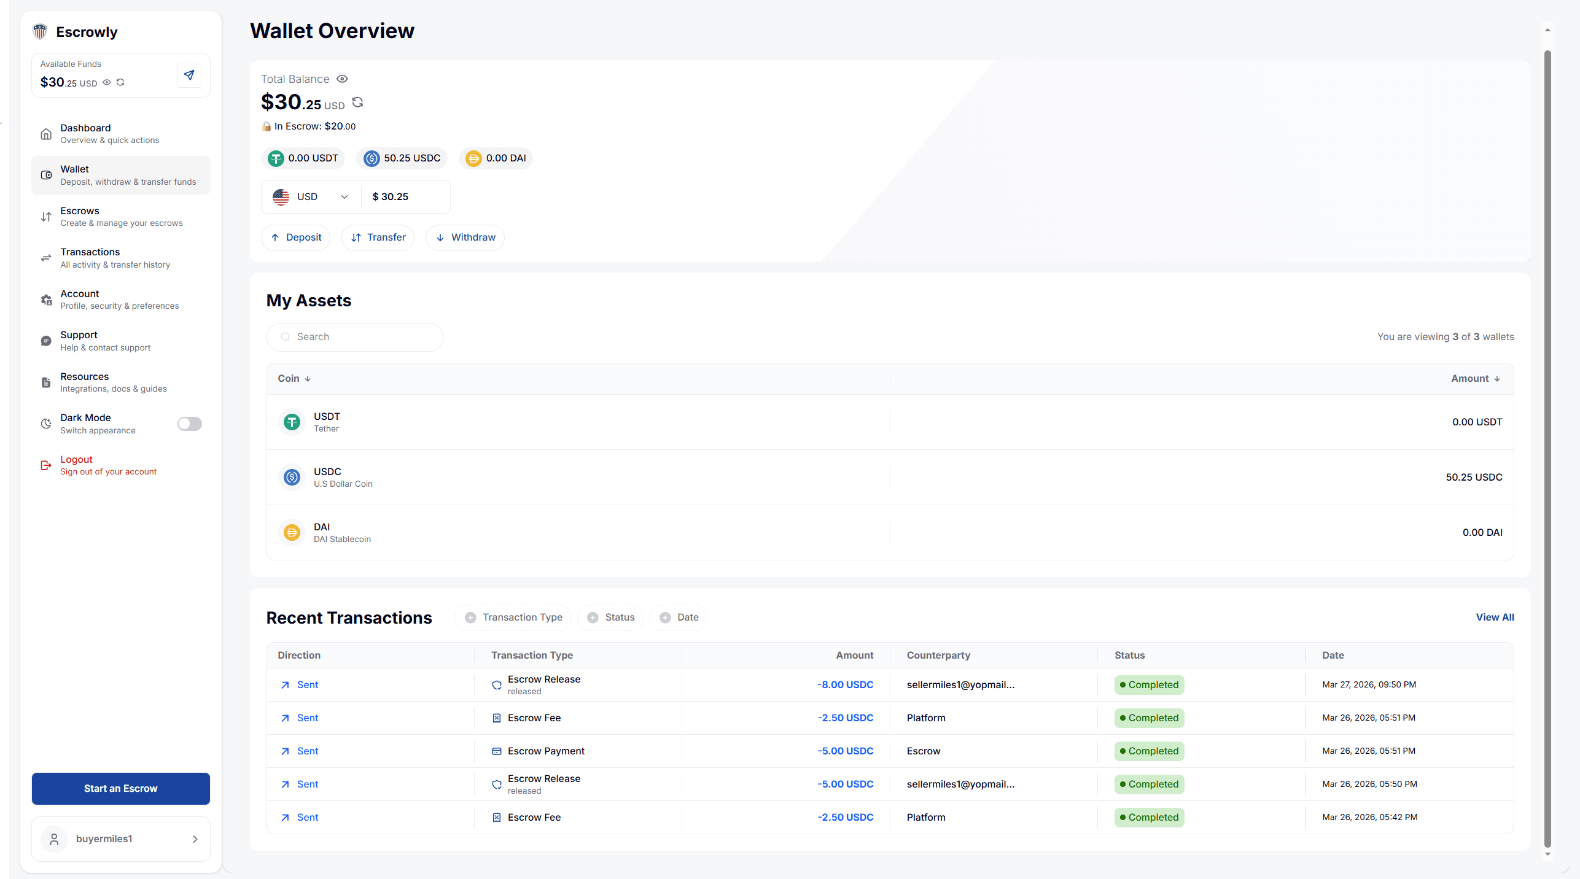Click the USDT chip in balance card

coord(303,158)
